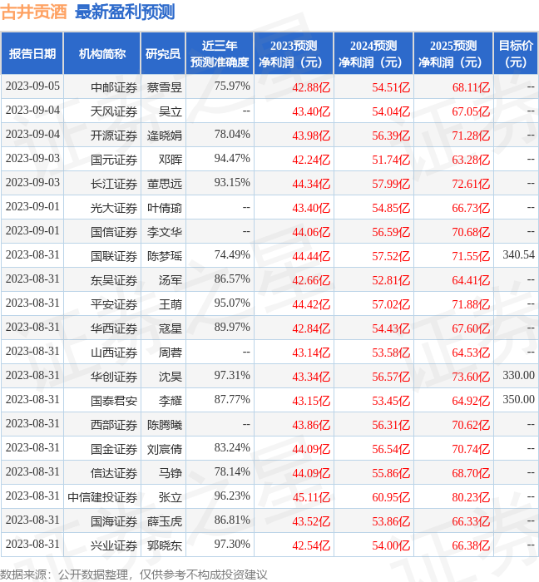Image resolution: width=539 pixels, height=582 pixels.
Task: Click the 古井贡酒 title text
Action: [x=33, y=12]
